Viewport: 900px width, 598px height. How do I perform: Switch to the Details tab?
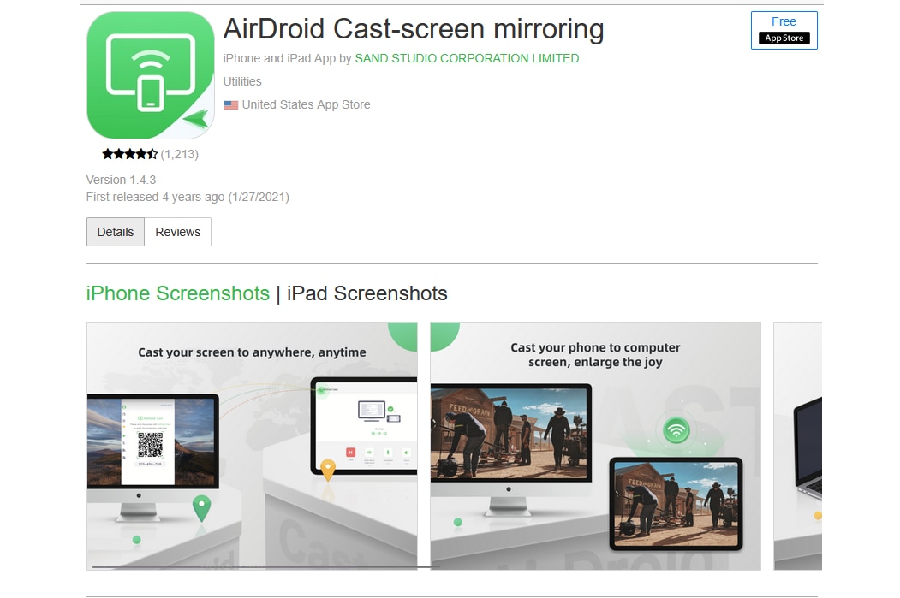click(x=116, y=232)
